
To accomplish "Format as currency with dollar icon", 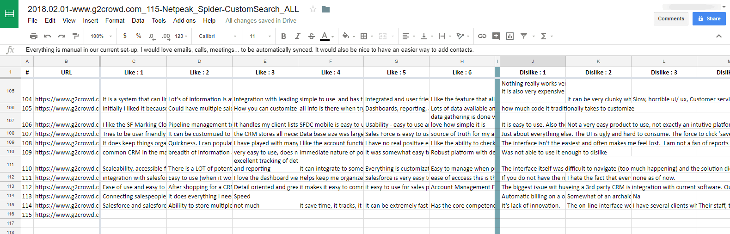I will (x=125, y=36).
